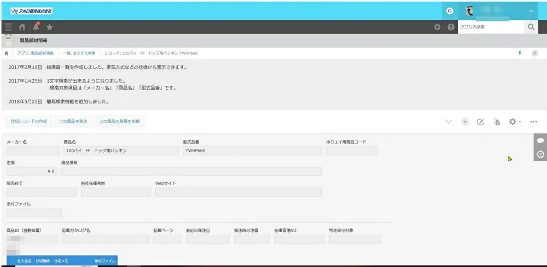The height and width of the screenshot is (267, 547).
Task: Expand the user account dropdown
Action: [x=531, y=10]
